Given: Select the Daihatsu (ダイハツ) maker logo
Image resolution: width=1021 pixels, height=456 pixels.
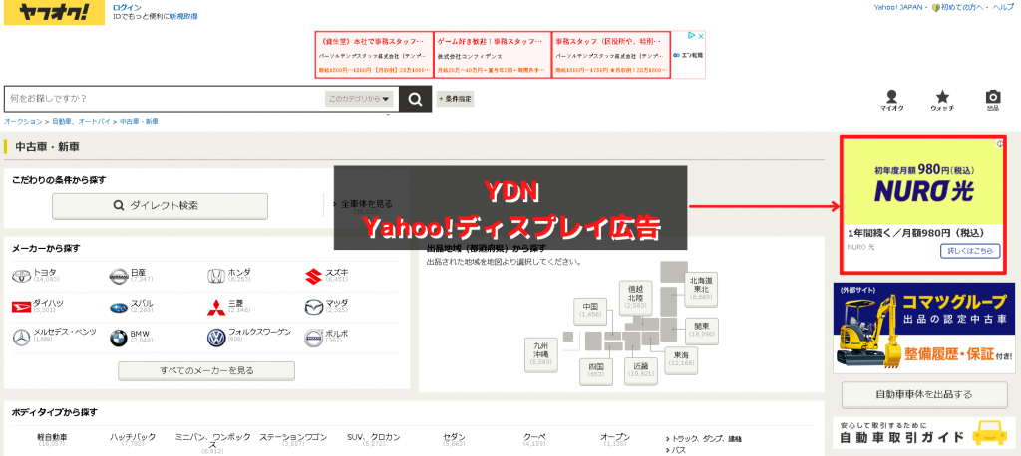Looking at the screenshot, I should pos(22,307).
